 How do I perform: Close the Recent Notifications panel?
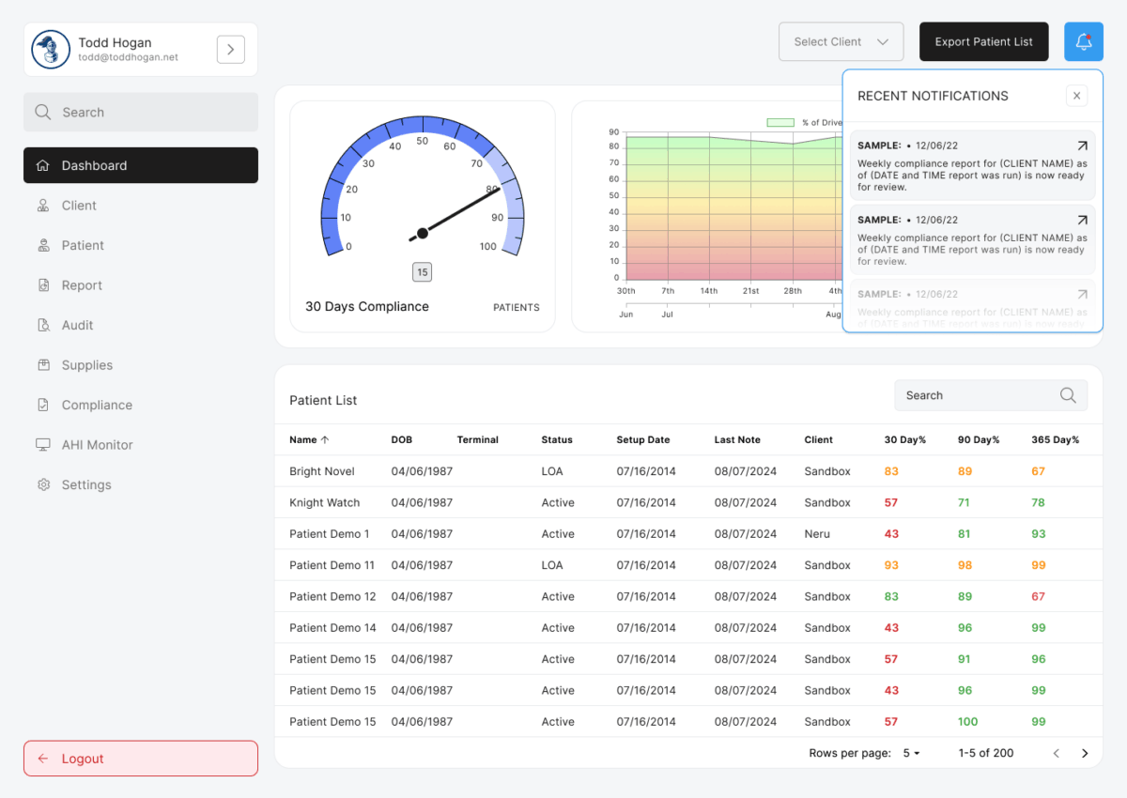point(1077,96)
